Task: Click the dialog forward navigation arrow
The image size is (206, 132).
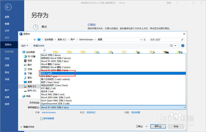Action: pyautogui.click(x=27, y=40)
